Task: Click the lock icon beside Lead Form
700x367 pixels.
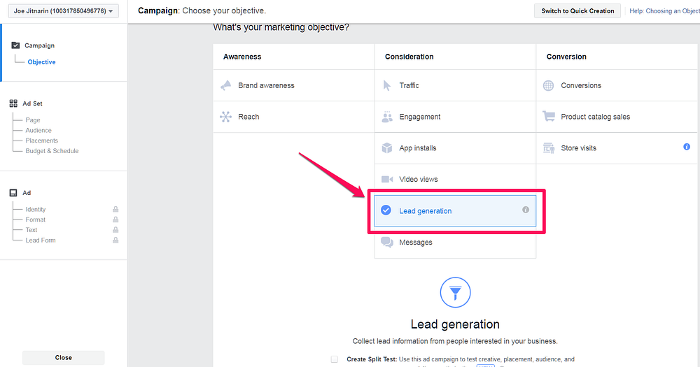Action: click(115, 240)
